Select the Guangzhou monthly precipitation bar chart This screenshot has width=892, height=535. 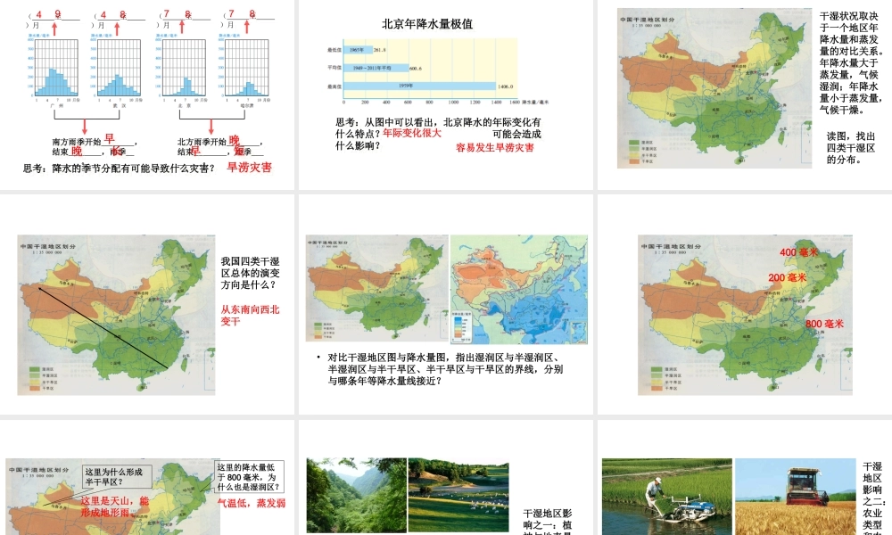(x=55, y=76)
